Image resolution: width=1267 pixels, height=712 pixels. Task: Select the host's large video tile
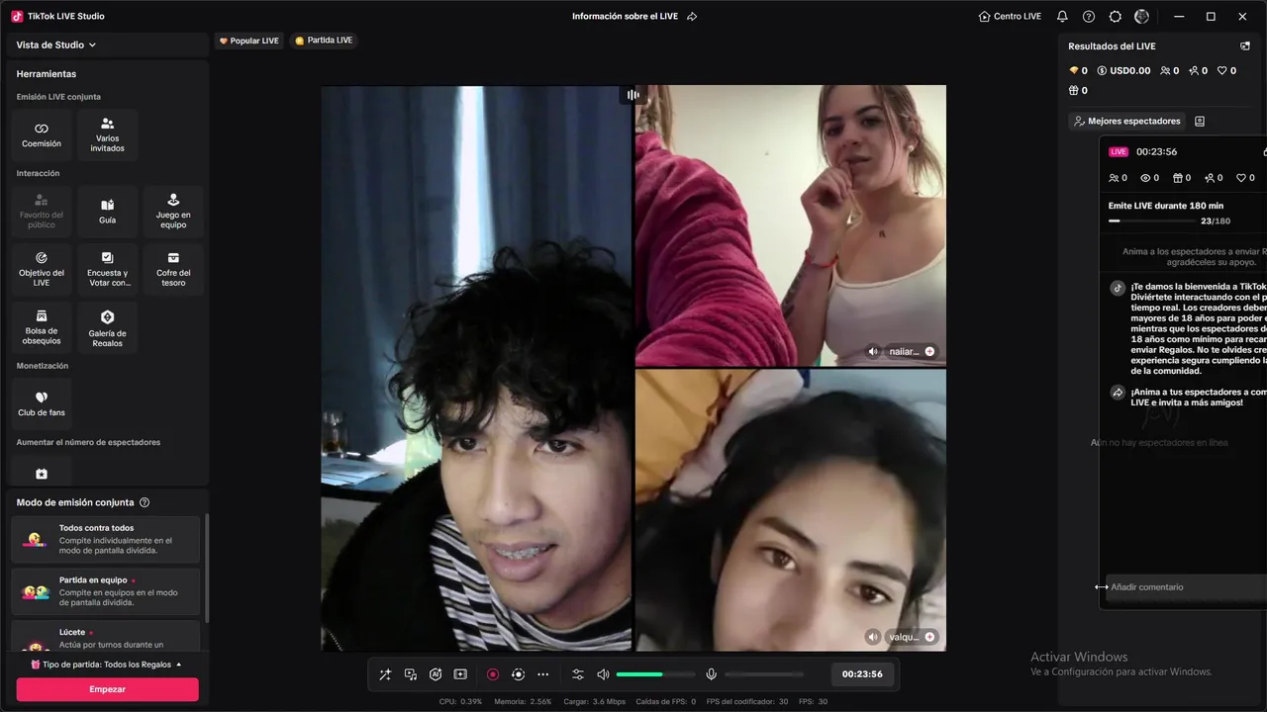(x=476, y=368)
